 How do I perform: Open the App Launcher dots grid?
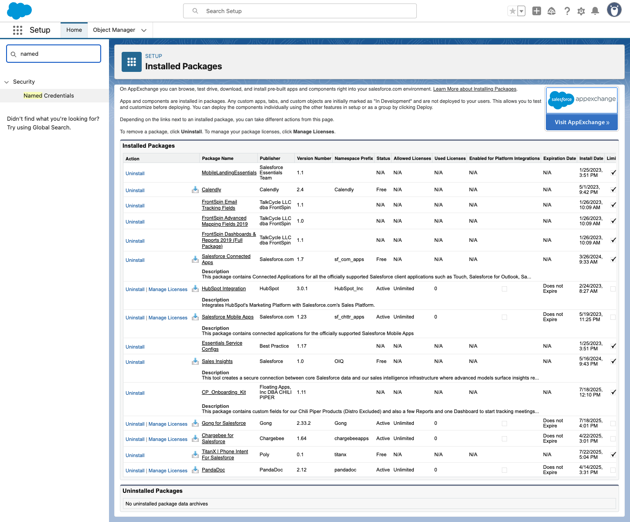(17, 30)
